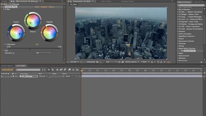Click the label tag column icon in timeline
Viewport: 206px width, 116px height.
coord(13,74)
